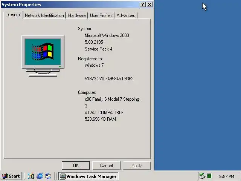
Task: Open the Network Identification tab
Action: click(x=44, y=15)
